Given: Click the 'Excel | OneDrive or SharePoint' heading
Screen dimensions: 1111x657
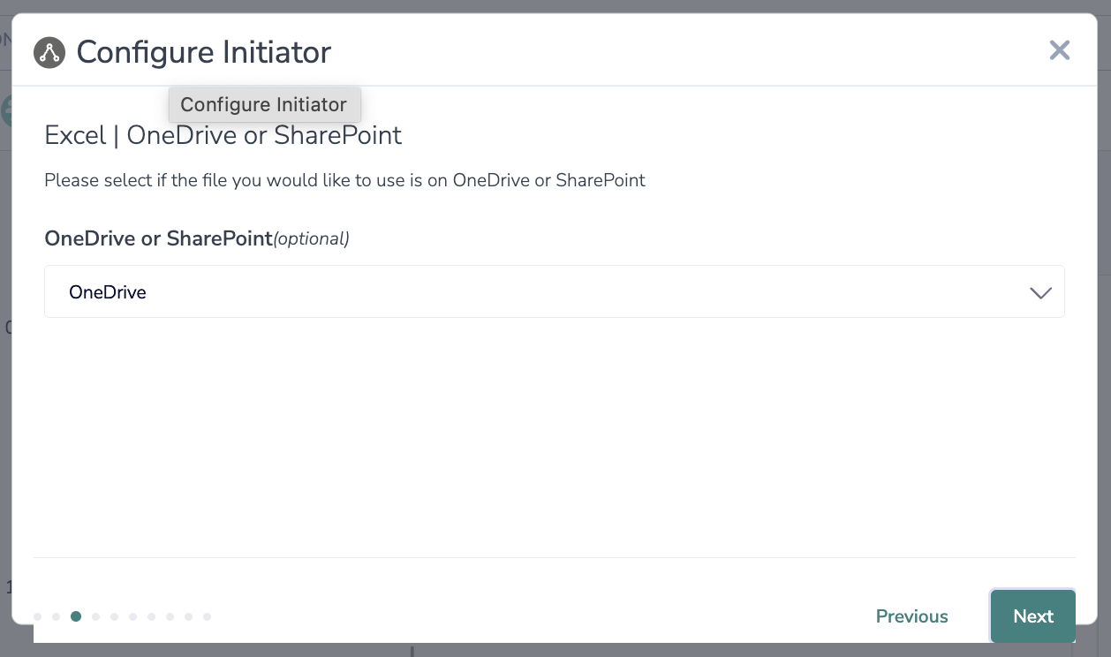Looking at the screenshot, I should coord(223,135).
